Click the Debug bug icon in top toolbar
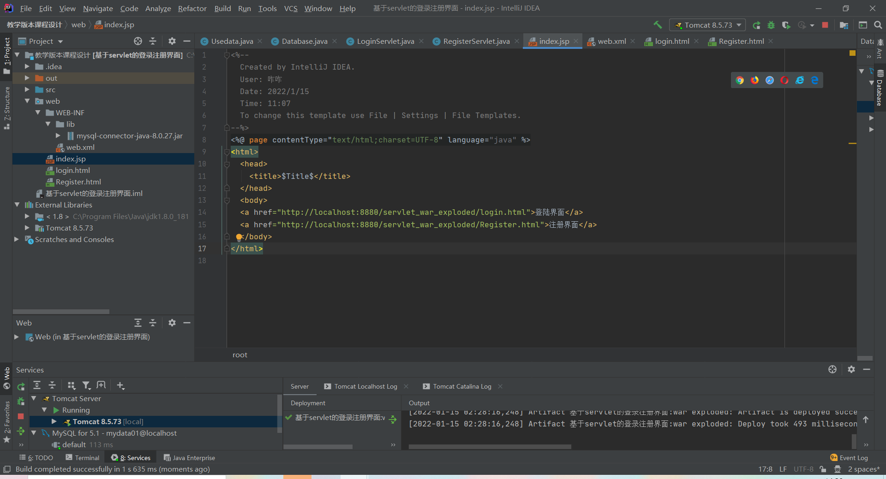886x479 pixels. coord(771,25)
